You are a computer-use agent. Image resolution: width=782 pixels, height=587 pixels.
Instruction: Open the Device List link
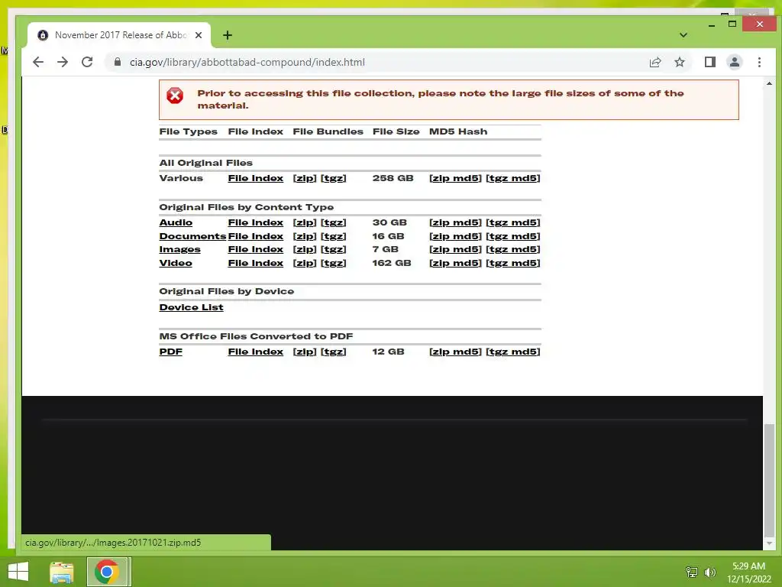[x=191, y=307]
